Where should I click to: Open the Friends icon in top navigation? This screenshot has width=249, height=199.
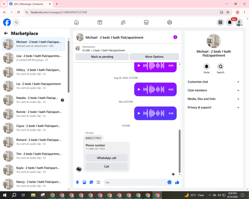[123, 22]
